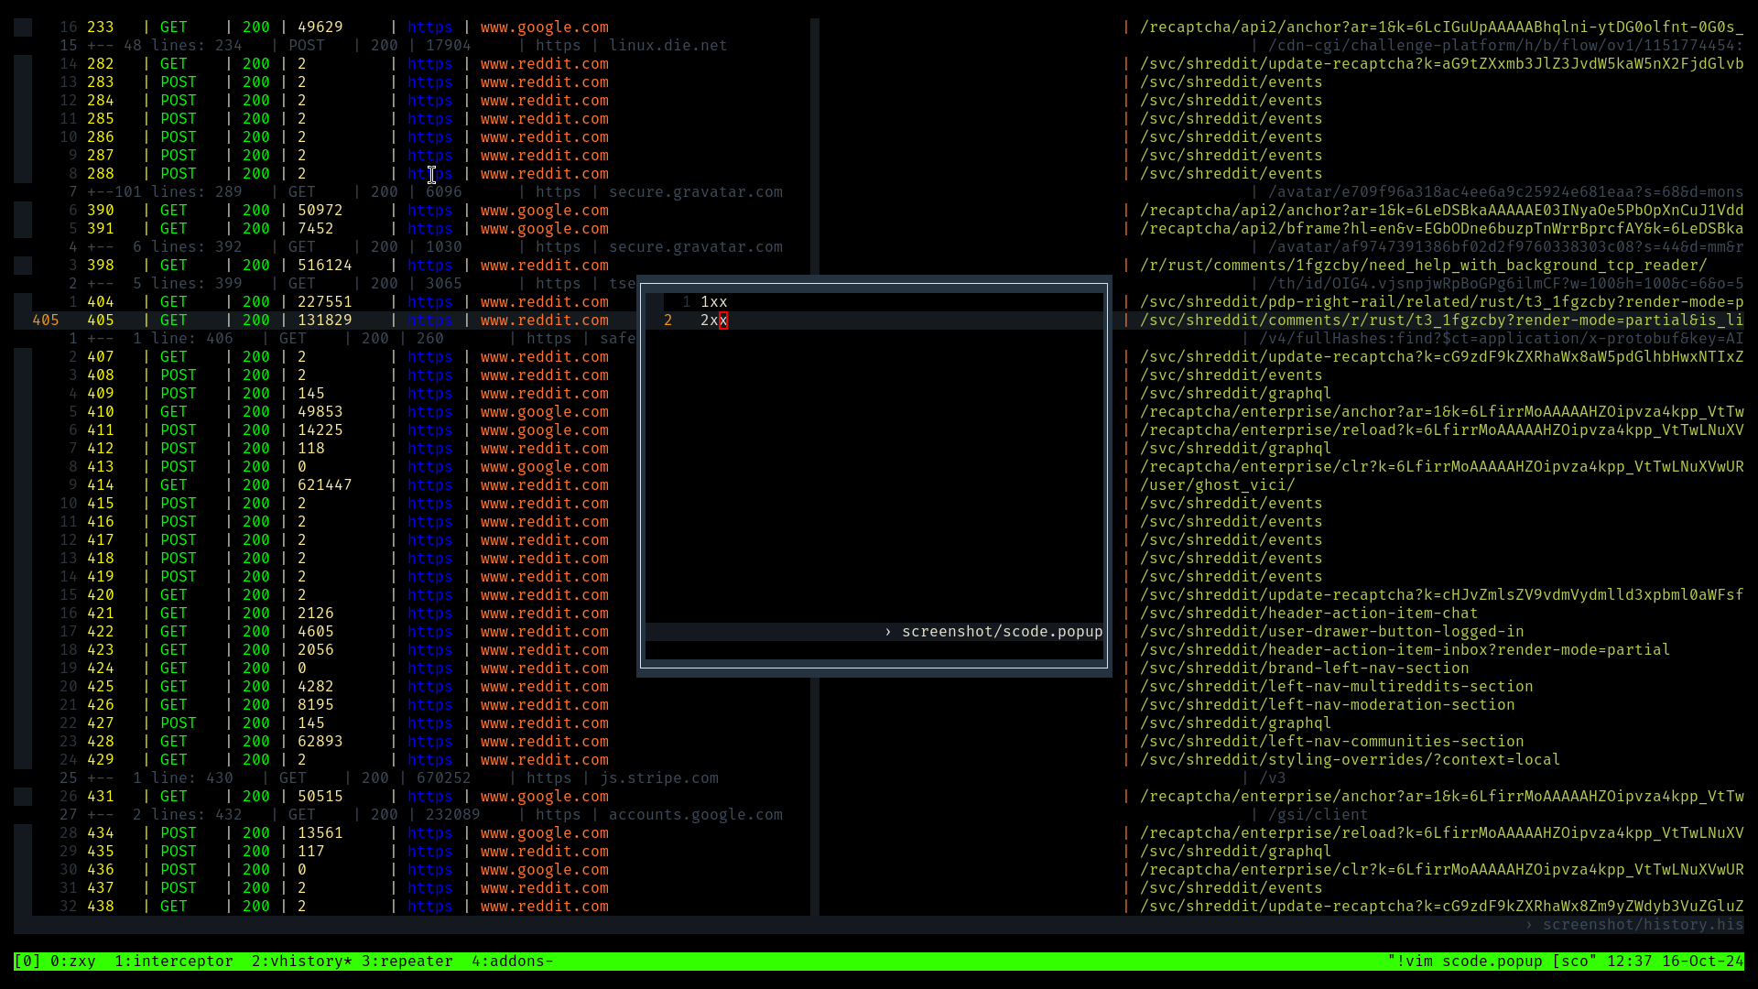Click the screenshot/scode.popup status line

[1002, 632]
